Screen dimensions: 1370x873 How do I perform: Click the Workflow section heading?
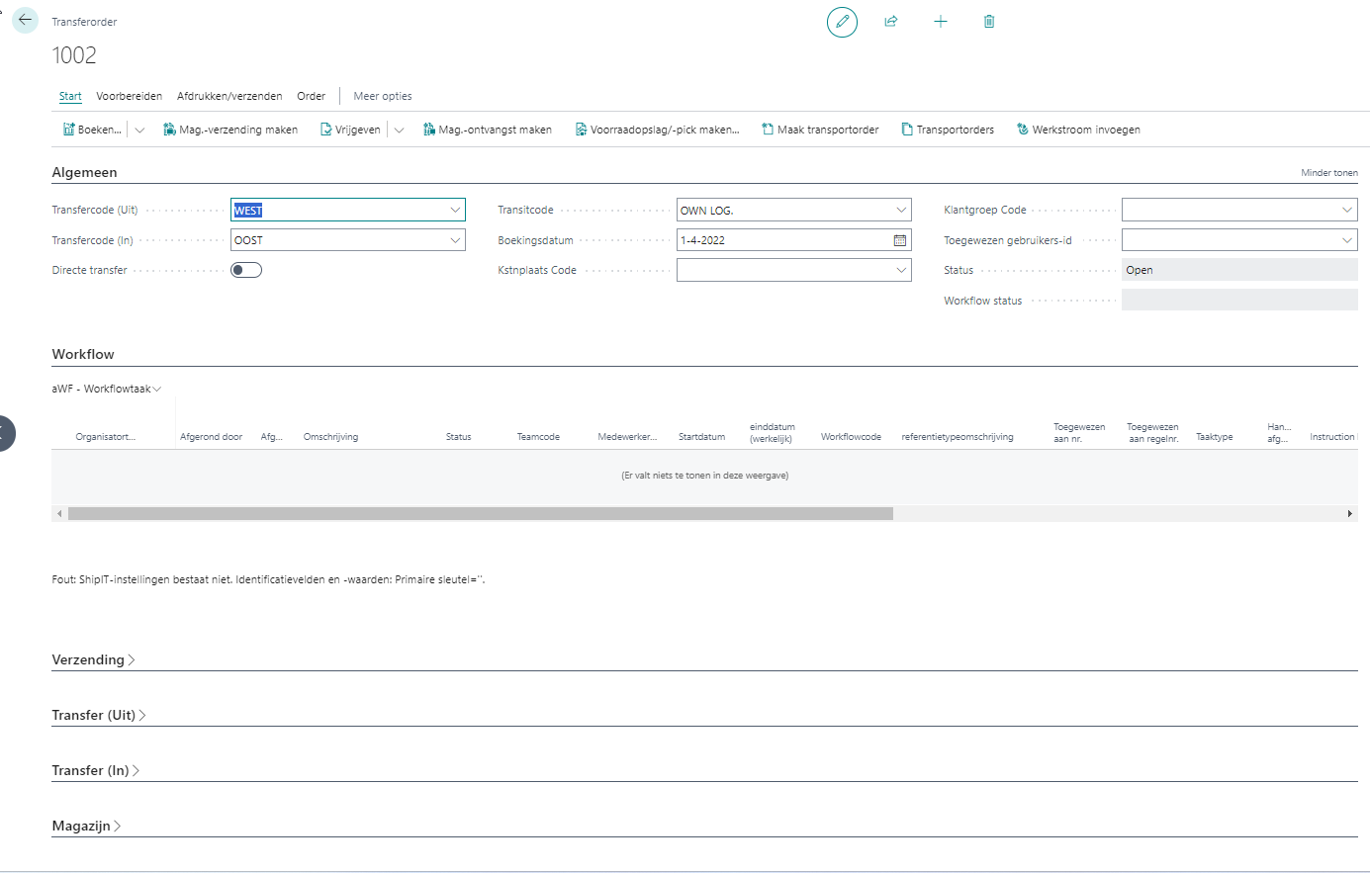tap(83, 354)
